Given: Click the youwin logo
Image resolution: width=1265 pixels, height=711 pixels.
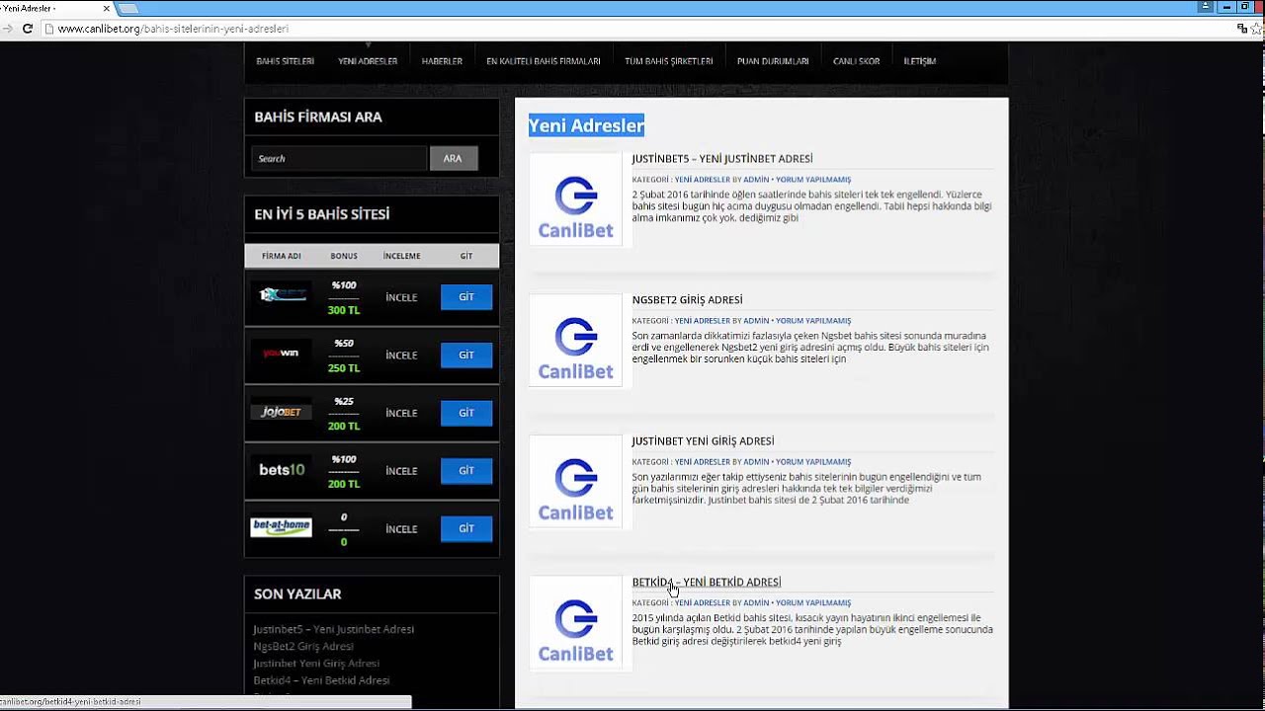Looking at the screenshot, I should pyautogui.click(x=282, y=353).
